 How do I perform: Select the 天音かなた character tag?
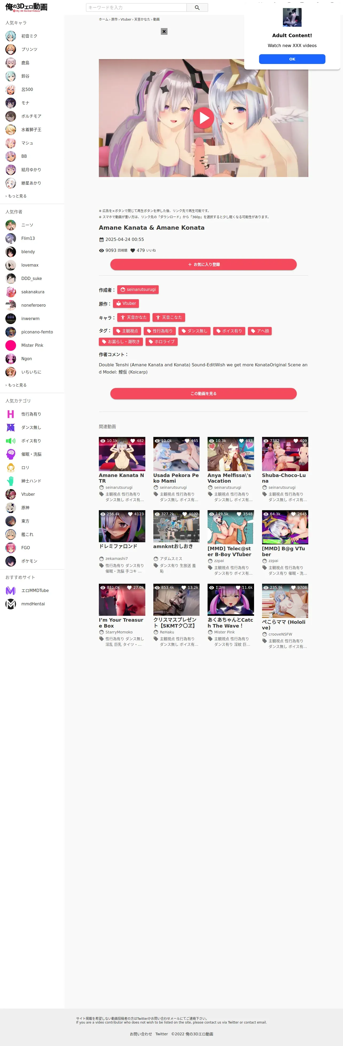click(x=134, y=318)
